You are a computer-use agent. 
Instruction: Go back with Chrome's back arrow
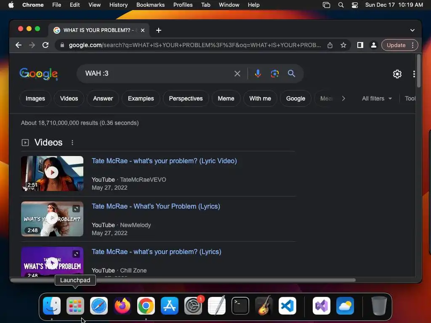(x=19, y=45)
